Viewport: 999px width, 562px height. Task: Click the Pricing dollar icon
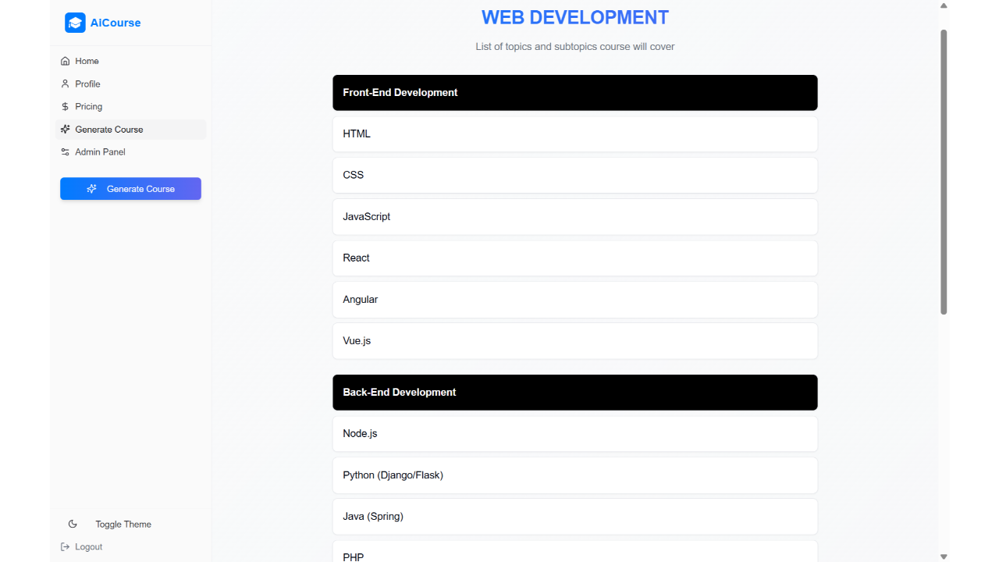click(66, 106)
